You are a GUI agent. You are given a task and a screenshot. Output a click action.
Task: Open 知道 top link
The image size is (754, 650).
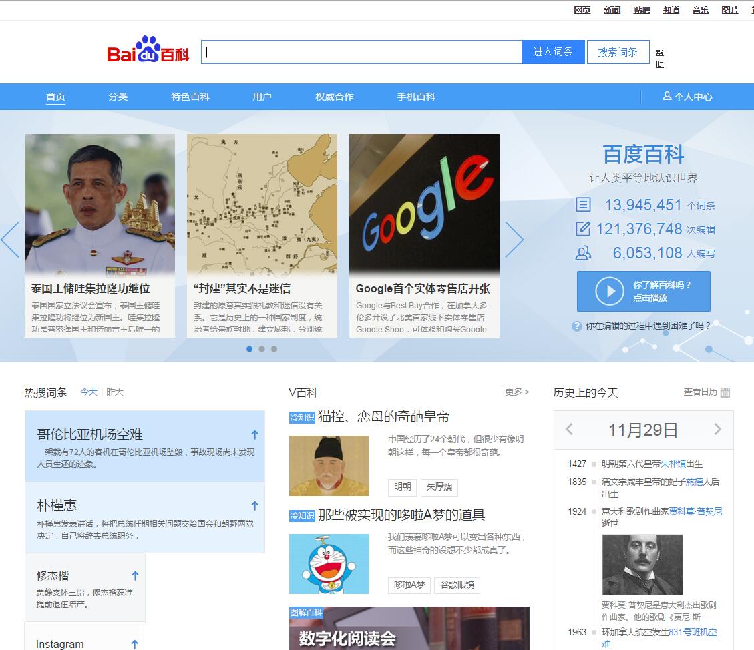pos(671,10)
